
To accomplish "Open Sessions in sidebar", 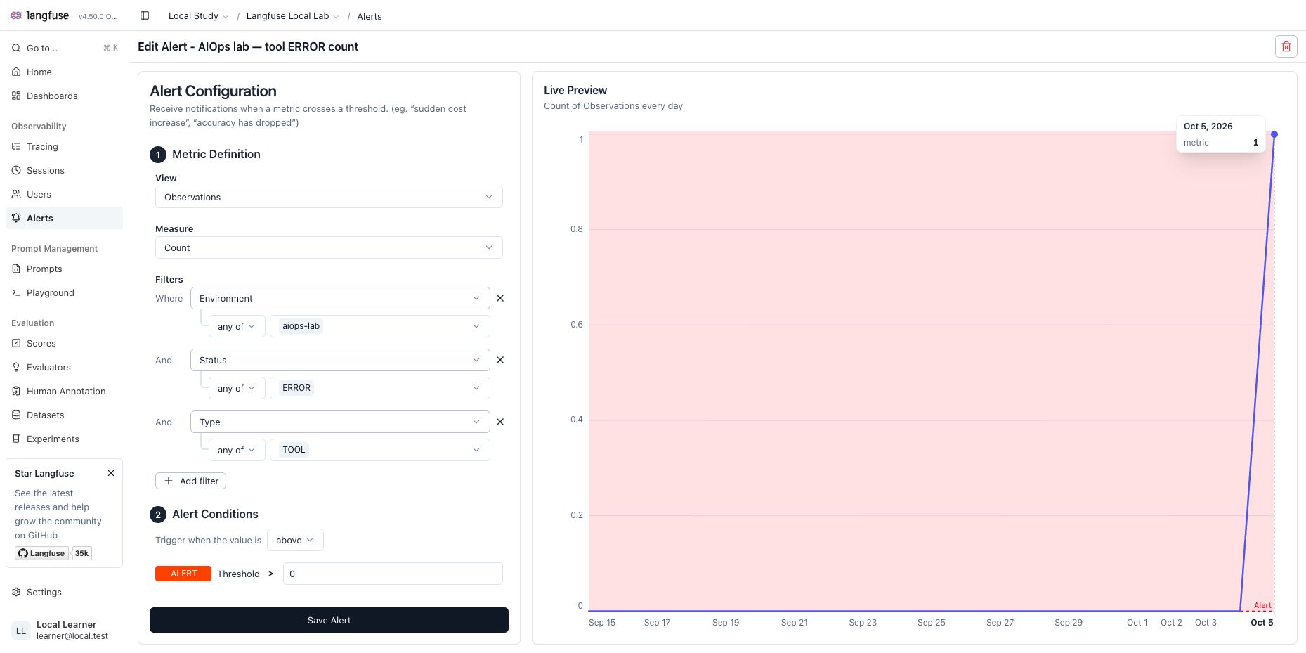I will coord(65,170).
